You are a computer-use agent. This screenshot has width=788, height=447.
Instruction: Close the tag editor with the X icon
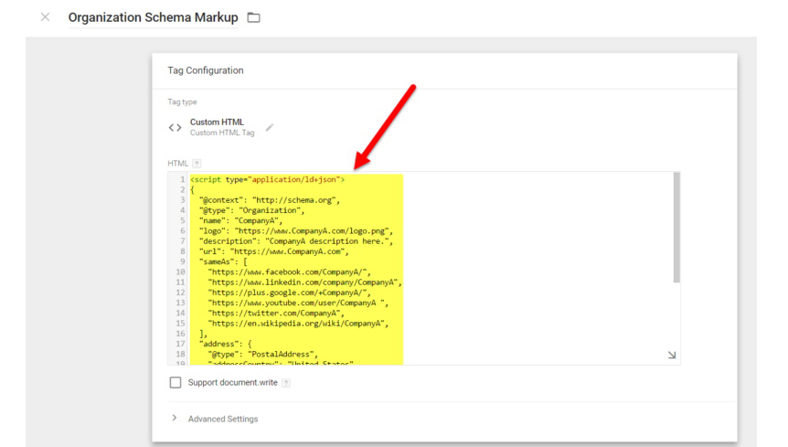tap(45, 17)
